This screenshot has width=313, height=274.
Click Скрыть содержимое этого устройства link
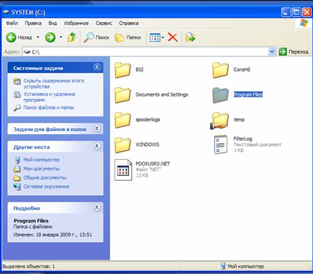point(54,83)
